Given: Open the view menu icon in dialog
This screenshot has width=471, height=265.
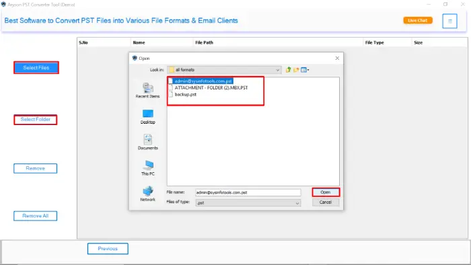Looking at the screenshot, I should coord(305,70).
